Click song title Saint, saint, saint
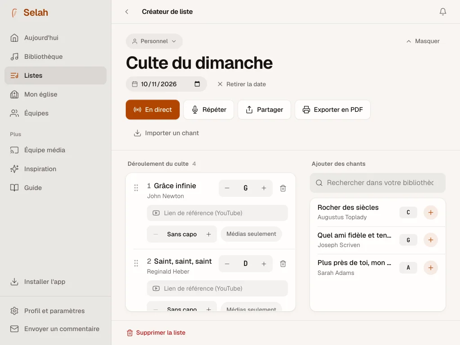The height and width of the screenshot is (345, 460). click(183, 261)
